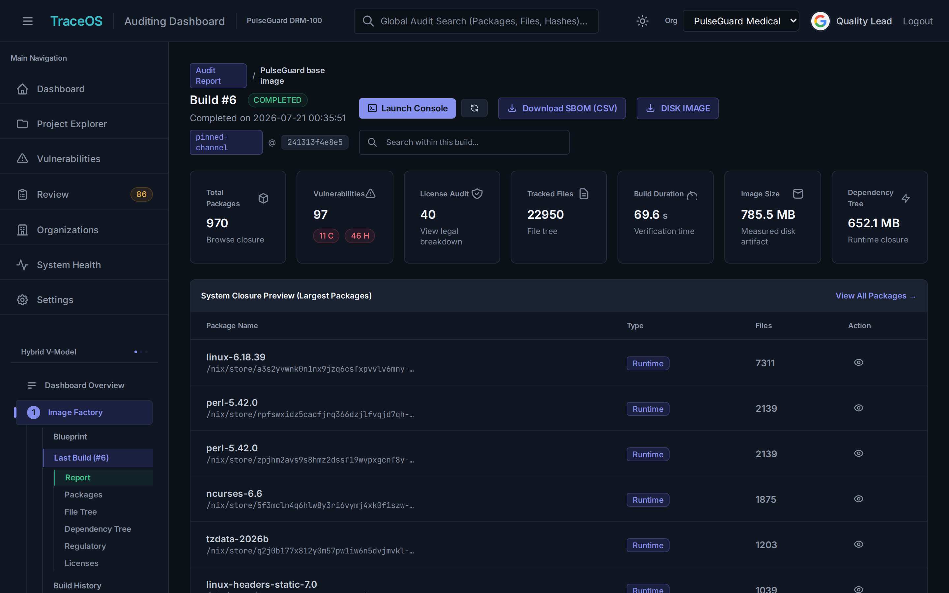Open the hamburger menu icon
949x593 pixels.
pos(27,21)
